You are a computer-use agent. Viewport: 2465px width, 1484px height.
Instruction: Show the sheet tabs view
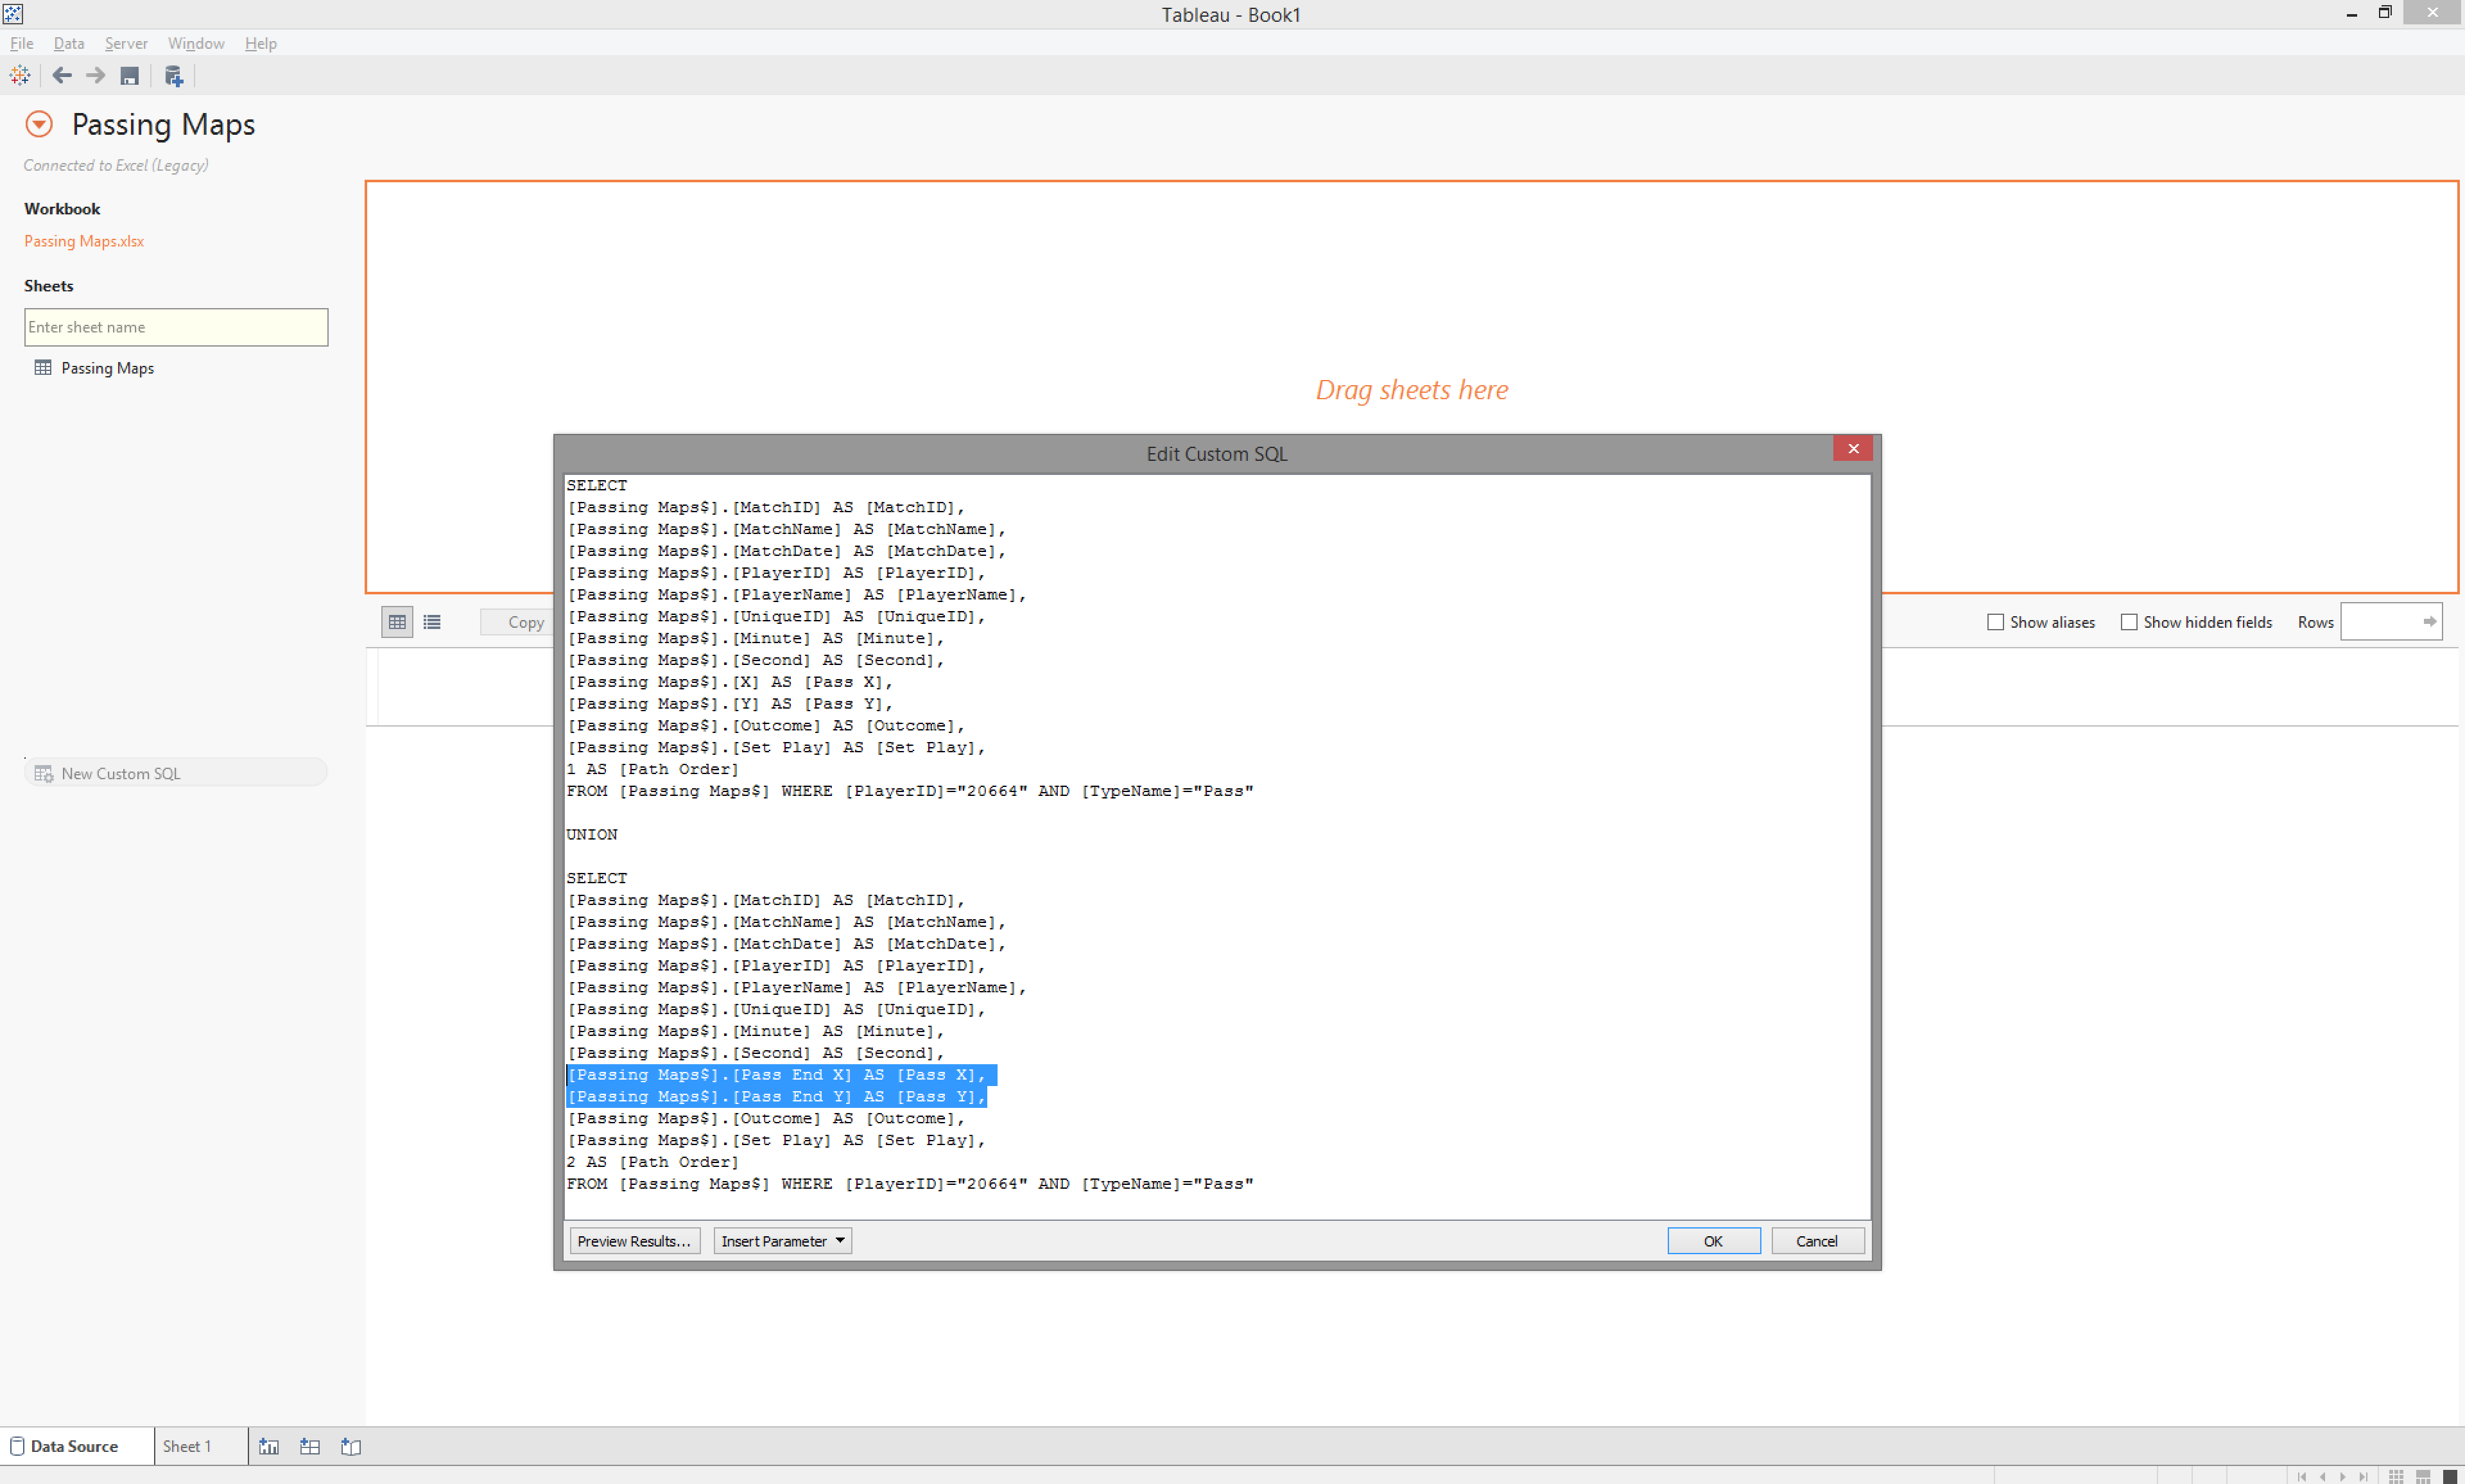[2450, 1476]
